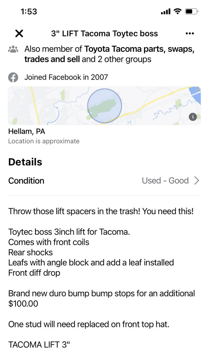Tap the groups people icon
The image size is (209, 358).
pos(13,50)
